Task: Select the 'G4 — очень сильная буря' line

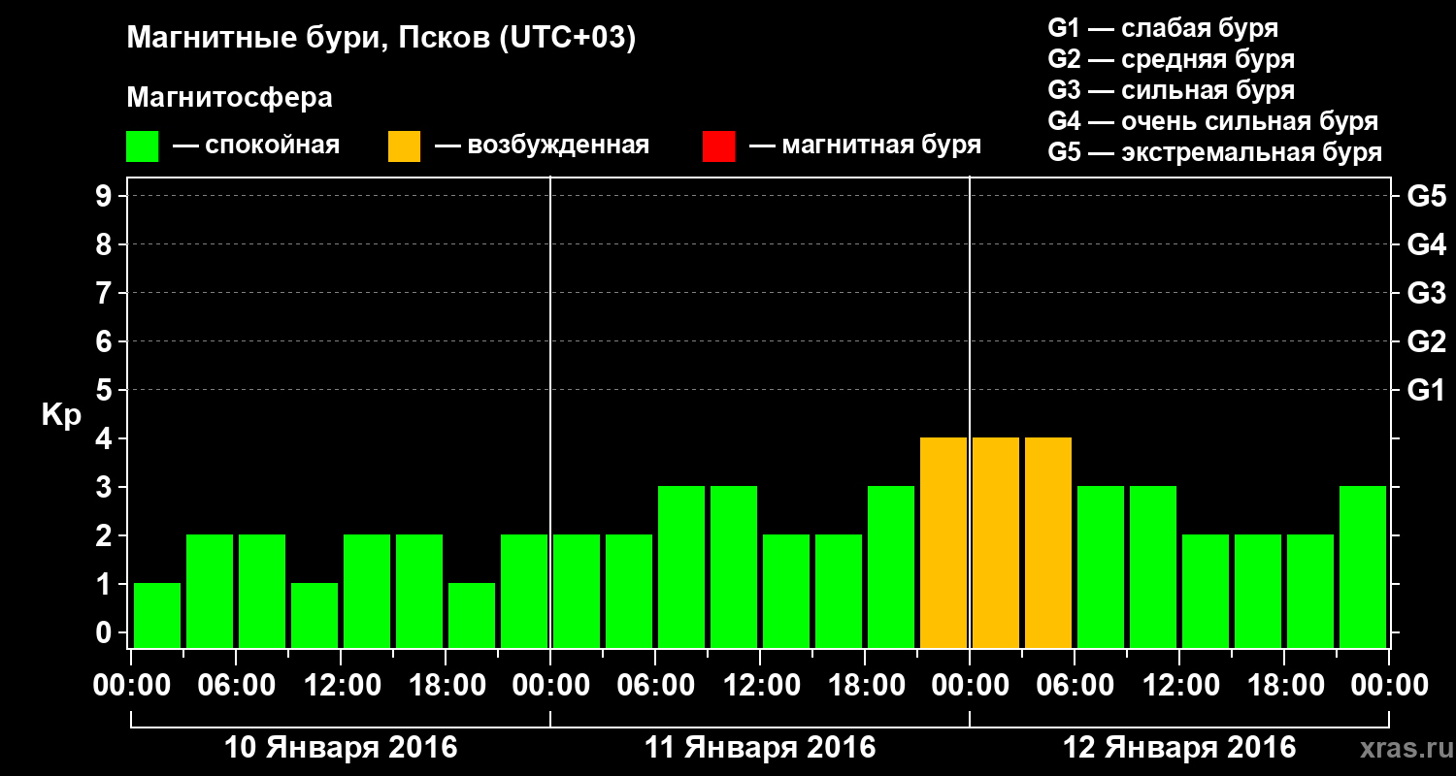Action: [1213, 121]
